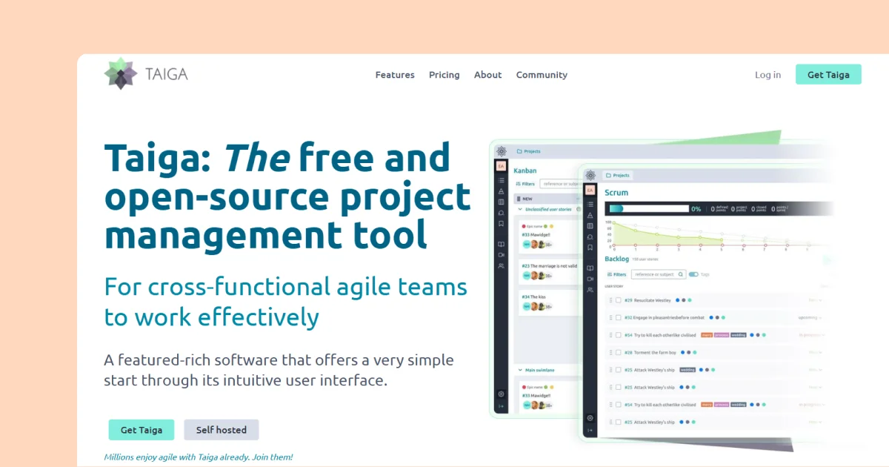Open Filters in the Kanban panel
Screen dimensions: 889x467
[525, 184]
